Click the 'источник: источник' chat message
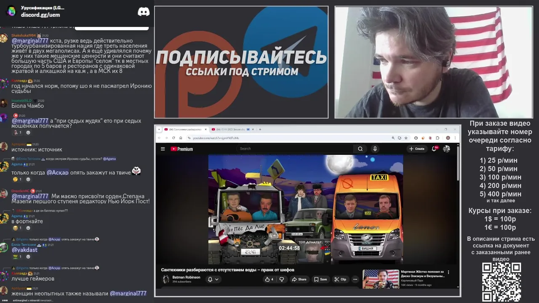Viewport: 539px width, 303px height. [37, 149]
